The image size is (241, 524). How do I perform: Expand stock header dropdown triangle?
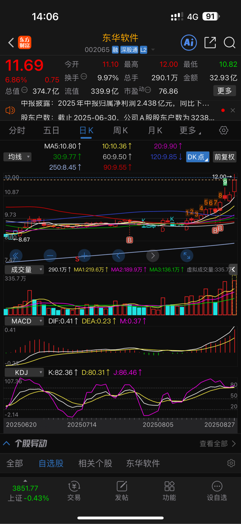(153, 50)
